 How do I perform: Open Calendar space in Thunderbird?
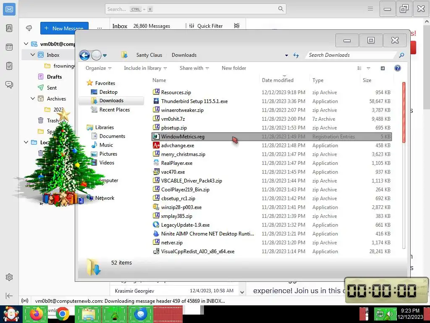point(9,47)
